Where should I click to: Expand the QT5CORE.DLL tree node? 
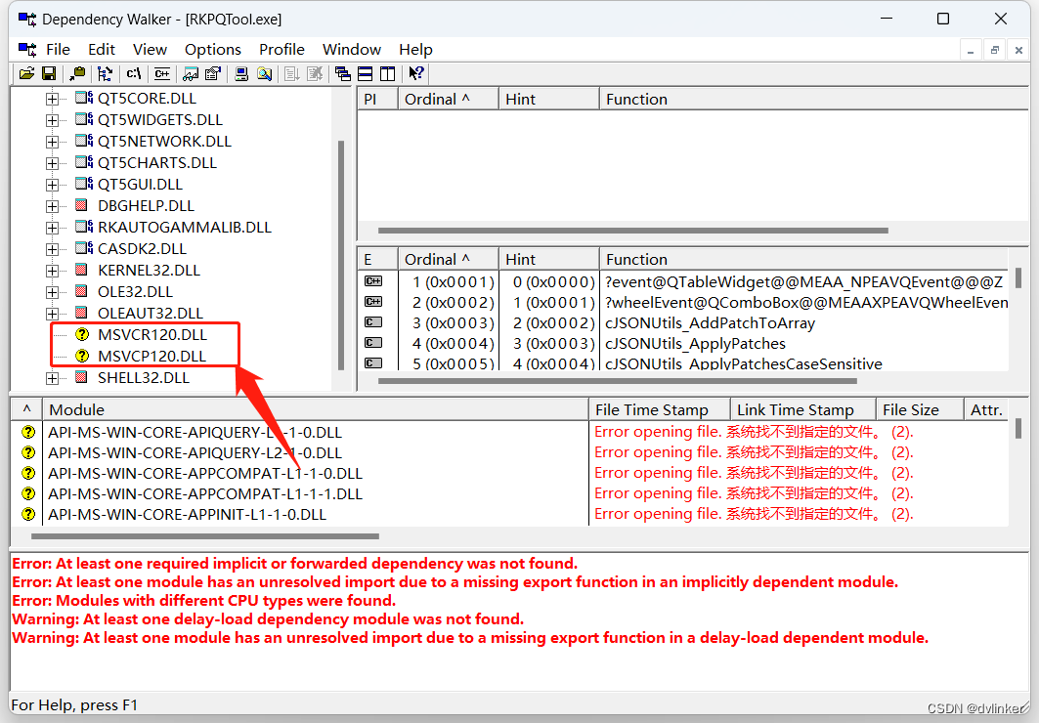point(52,99)
